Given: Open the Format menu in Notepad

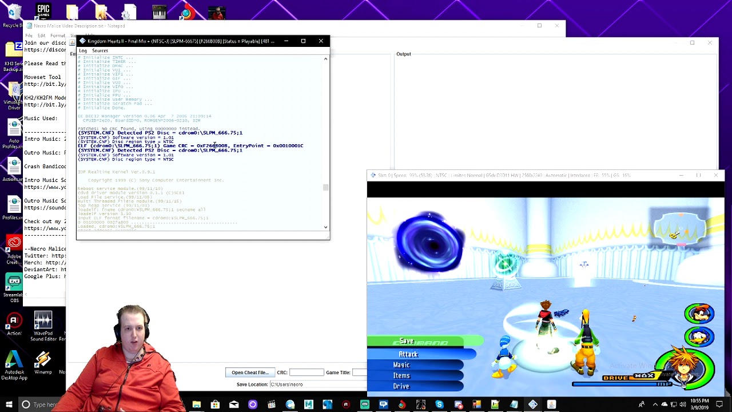Looking at the screenshot, I should 58,35.
